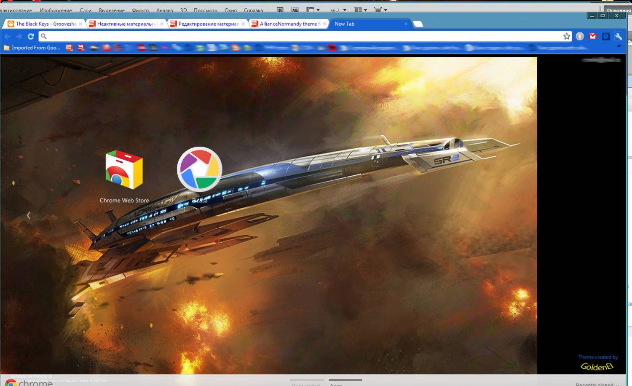Screen dimensions: 632x386
Task: Open first red bookmark after Imported folder
Action: (x=70, y=48)
